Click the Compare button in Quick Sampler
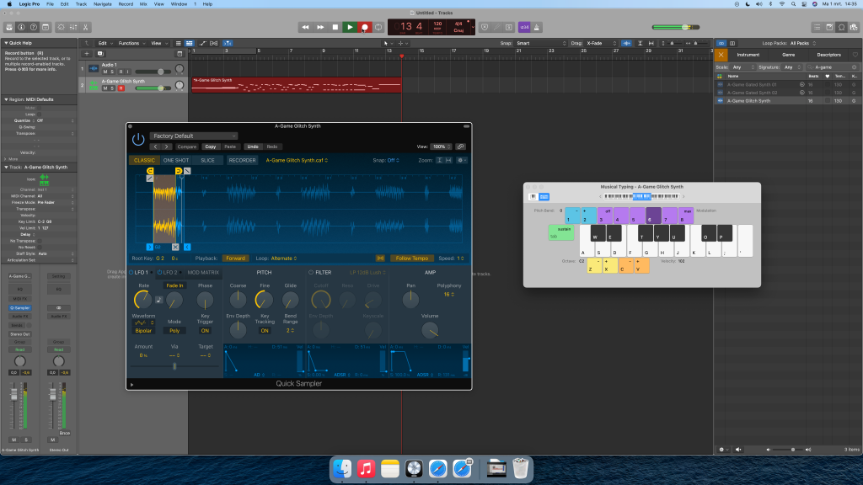This screenshot has width=863, height=485. pos(188,147)
